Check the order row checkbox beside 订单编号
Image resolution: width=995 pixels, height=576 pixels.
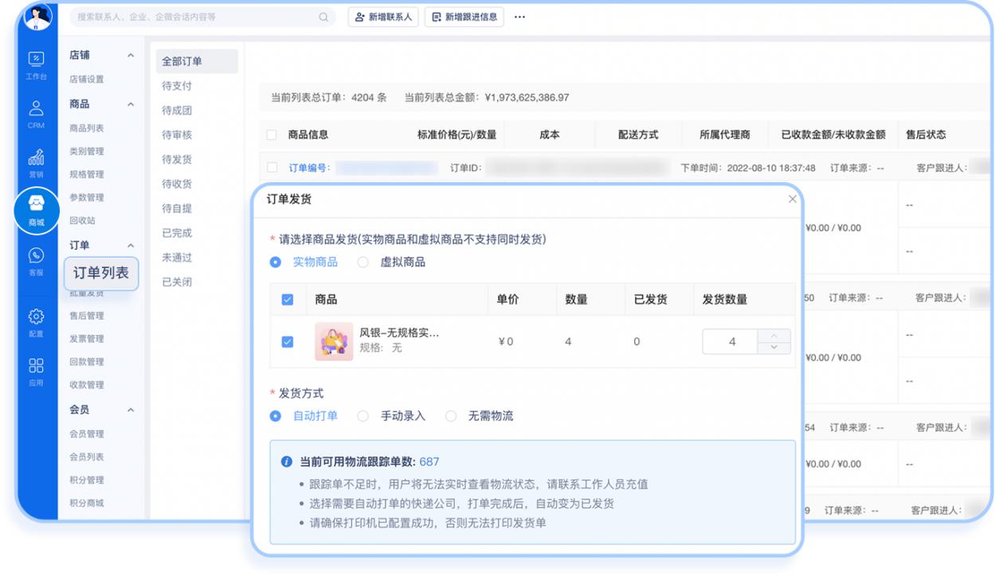click(272, 168)
